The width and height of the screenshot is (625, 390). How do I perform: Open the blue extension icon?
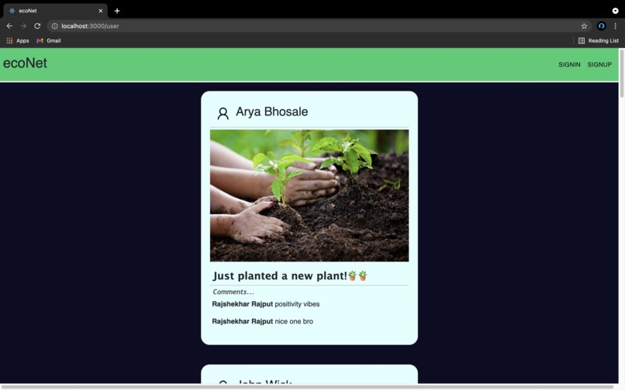pyautogui.click(x=602, y=26)
